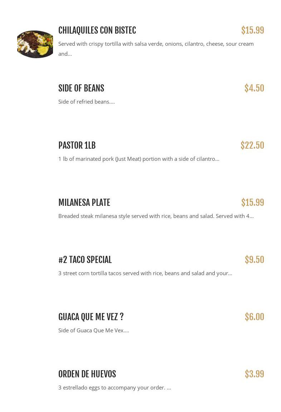Select the $22.50 Pastor price
This screenshot has width=281, height=412.
pos(252,145)
